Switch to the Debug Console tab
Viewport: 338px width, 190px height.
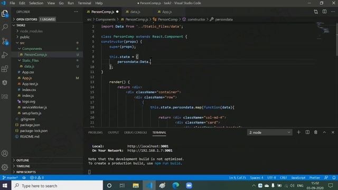135,132
